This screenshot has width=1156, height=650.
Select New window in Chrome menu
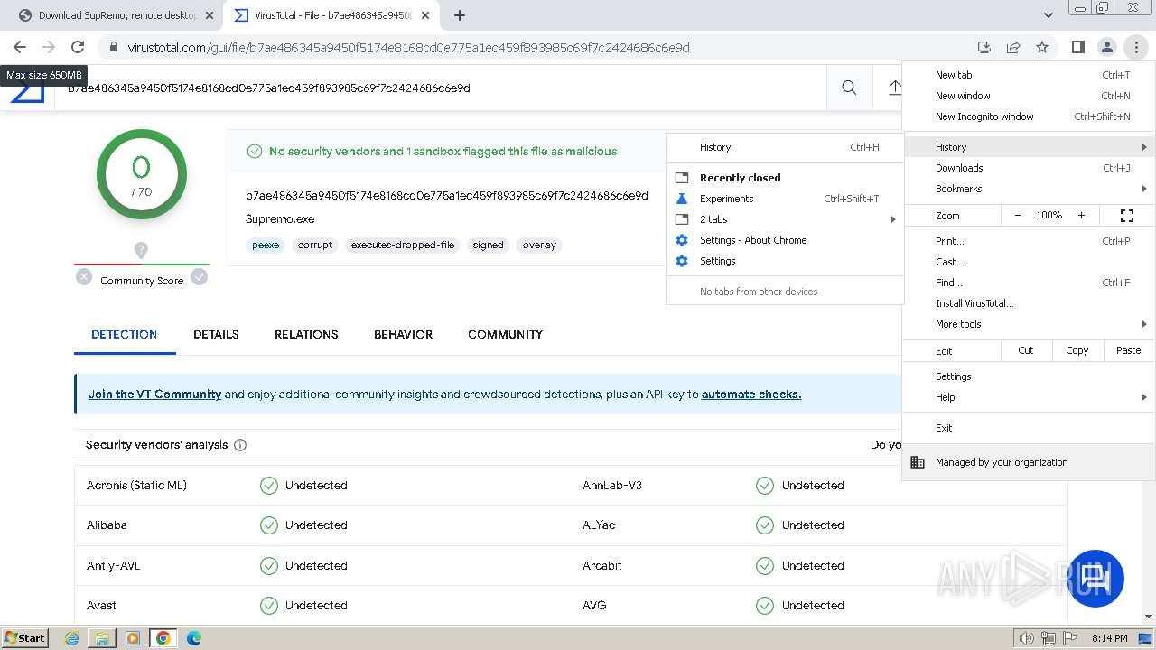1029,96
